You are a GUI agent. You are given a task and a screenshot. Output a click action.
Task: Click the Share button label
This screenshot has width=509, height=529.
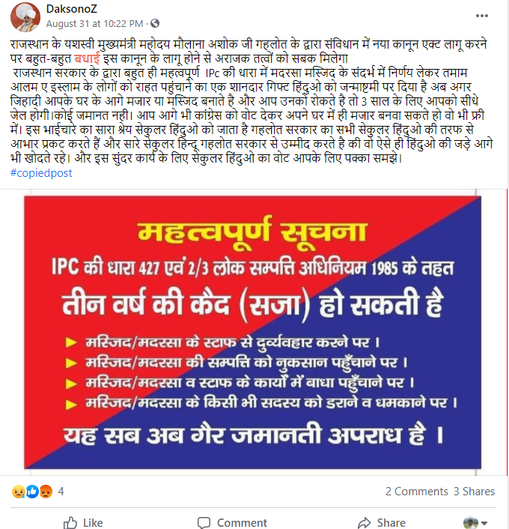point(391,522)
